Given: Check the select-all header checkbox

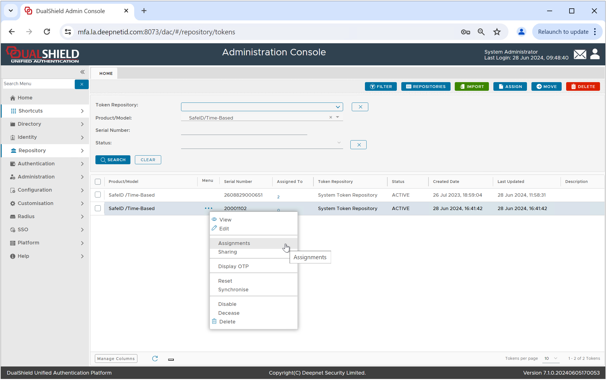Looking at the screenshot, I should click(x=98, y=182).
